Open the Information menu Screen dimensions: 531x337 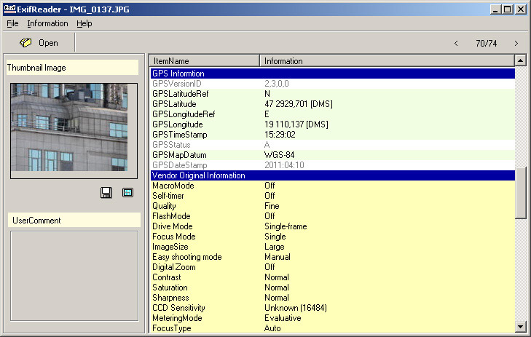[47, 23]
